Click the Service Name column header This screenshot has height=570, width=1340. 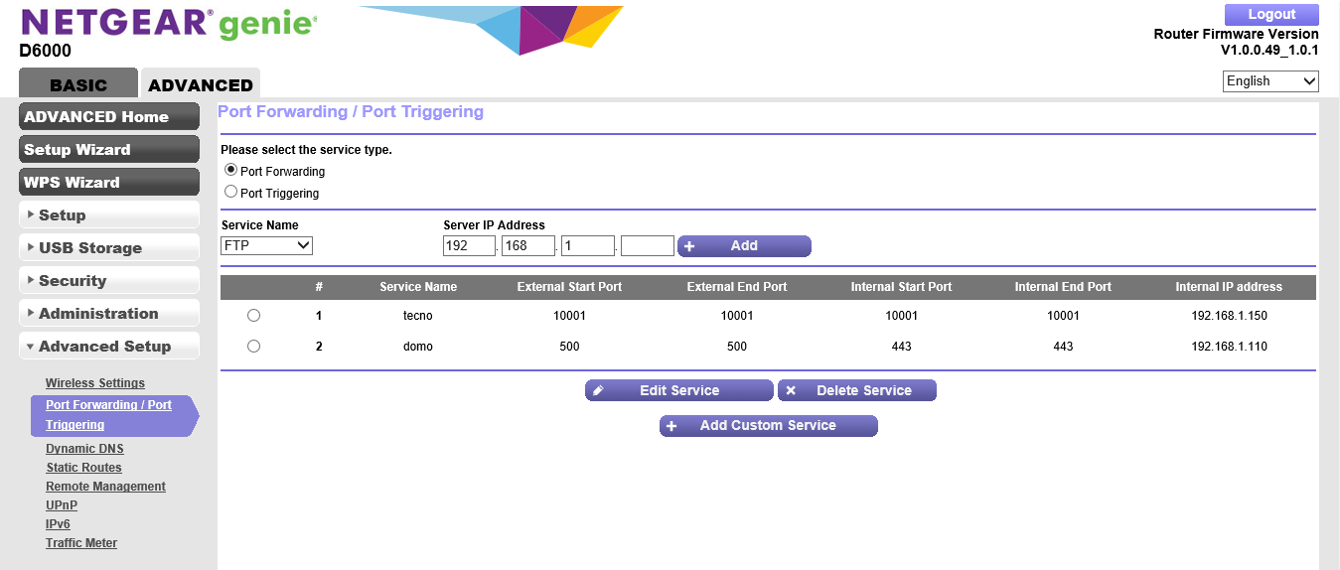click(418, 287)
